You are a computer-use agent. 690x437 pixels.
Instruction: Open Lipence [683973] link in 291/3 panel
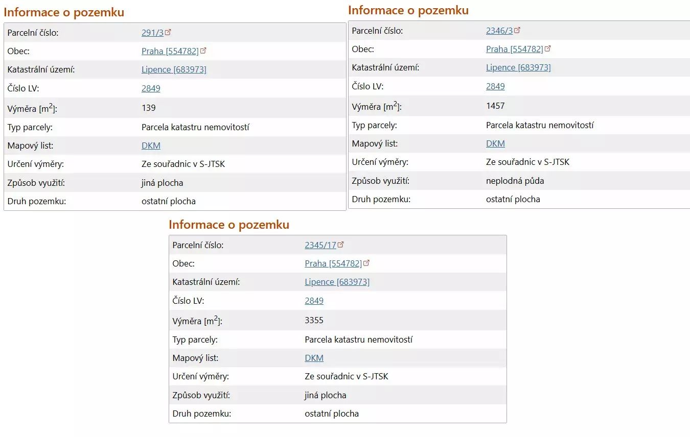174,69
